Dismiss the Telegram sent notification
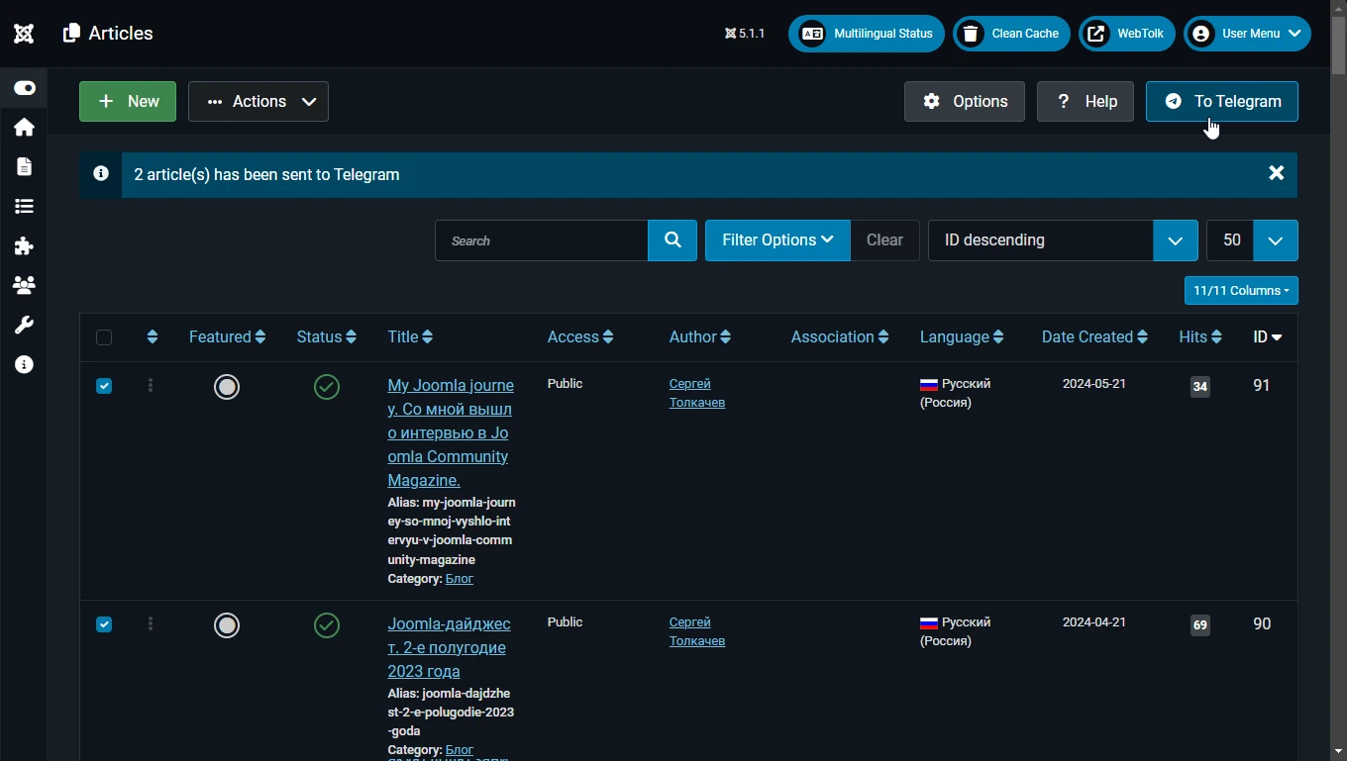Screen dimensions: 1347x761 [x=1277, y=173]
